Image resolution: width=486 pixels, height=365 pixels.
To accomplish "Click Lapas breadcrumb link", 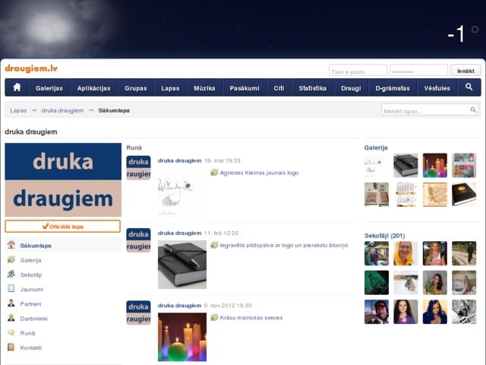I will tap(18, 110).
